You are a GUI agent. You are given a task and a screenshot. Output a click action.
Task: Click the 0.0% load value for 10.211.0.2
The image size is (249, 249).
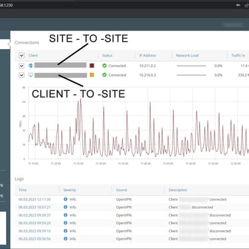pos(218,66)
